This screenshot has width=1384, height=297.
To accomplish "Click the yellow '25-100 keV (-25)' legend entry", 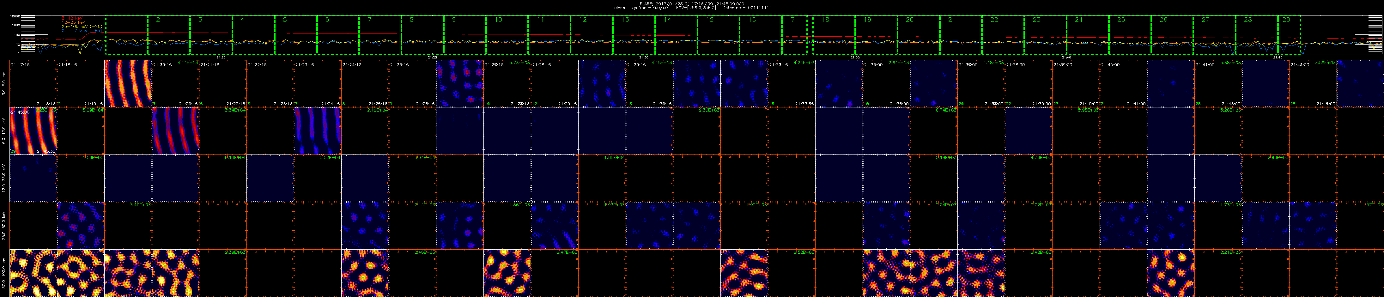I will point(82,26).
